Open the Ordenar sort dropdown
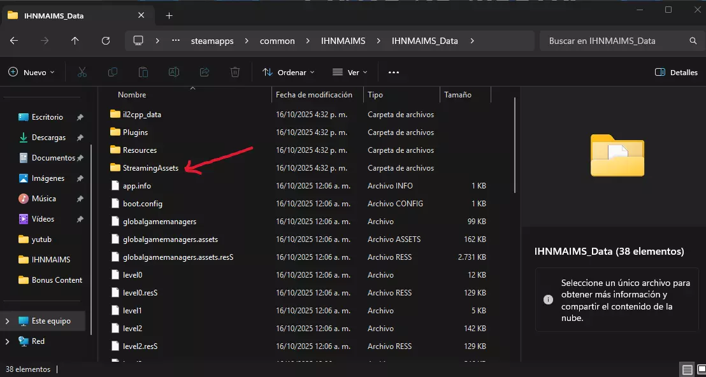Screen dimensions: 706x377 pos(289,73)
